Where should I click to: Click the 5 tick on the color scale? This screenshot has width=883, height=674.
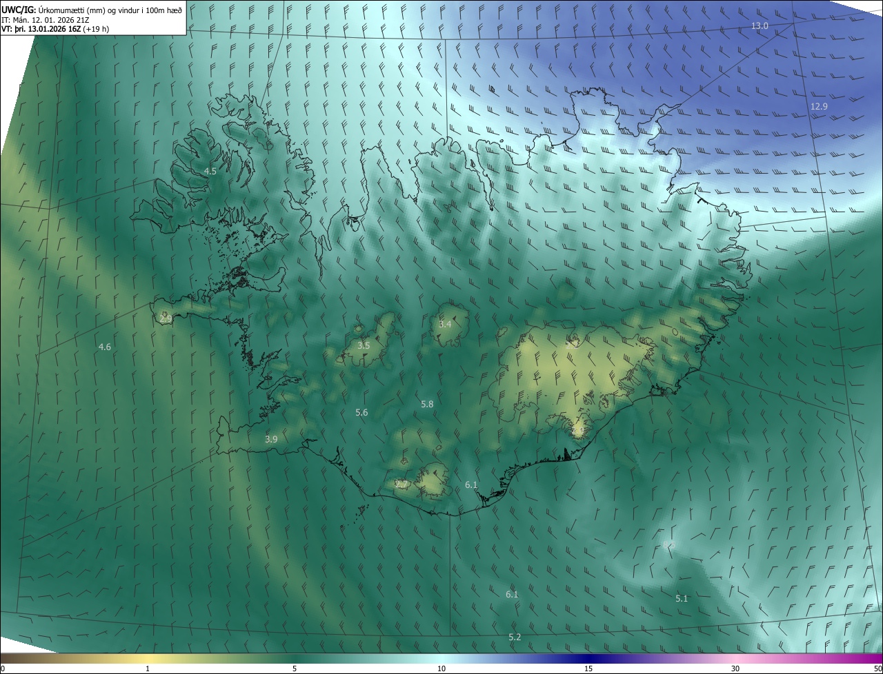[295, 668]
